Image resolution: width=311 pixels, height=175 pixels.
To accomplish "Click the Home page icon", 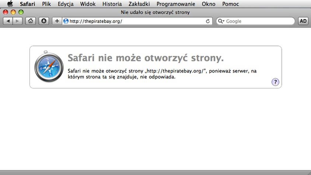I will [31, 21].
